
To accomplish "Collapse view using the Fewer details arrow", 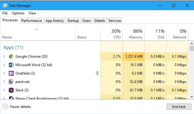I will coord(5,107).
